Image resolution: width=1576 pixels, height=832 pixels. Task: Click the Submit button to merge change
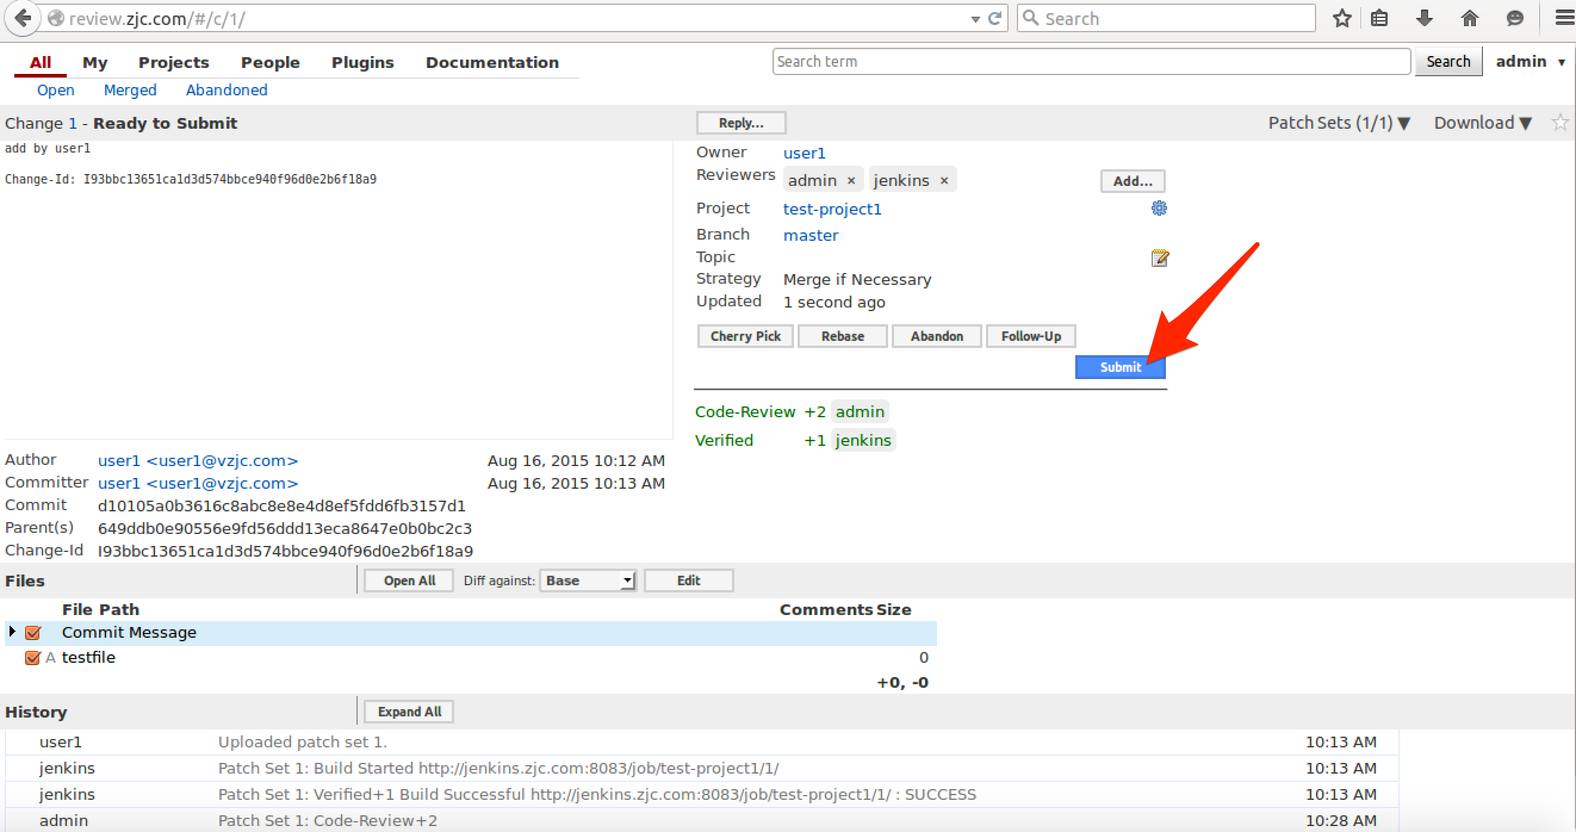pos(1121,366)
